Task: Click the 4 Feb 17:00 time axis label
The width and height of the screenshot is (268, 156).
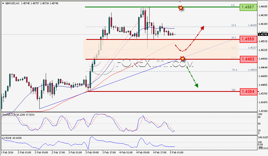Action: 160,152
